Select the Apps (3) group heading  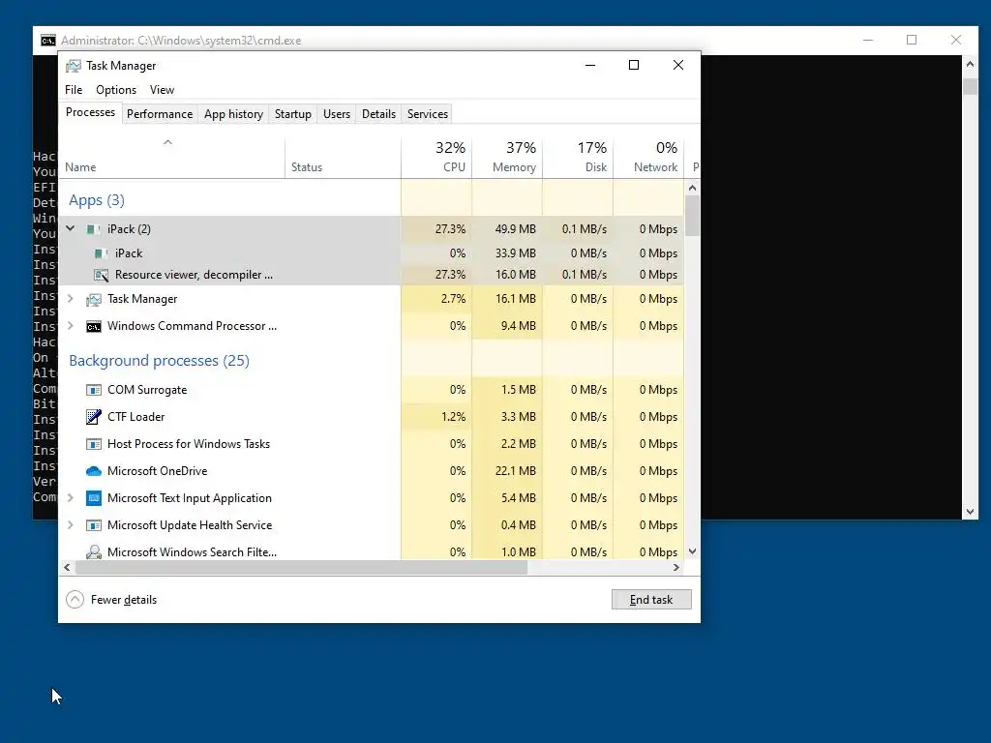tap(97, 200)
